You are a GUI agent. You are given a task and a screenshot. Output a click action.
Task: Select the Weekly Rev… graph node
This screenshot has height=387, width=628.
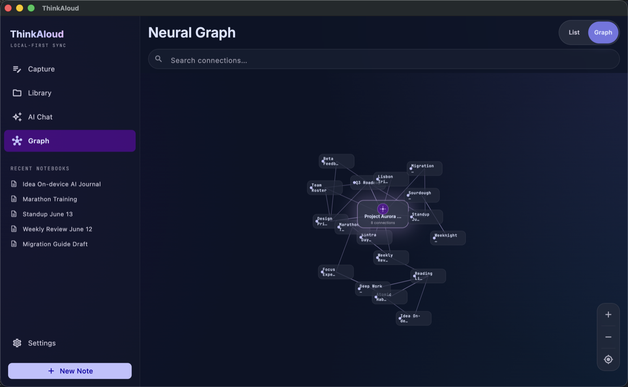pyautogui.click(x=391, y=258)
